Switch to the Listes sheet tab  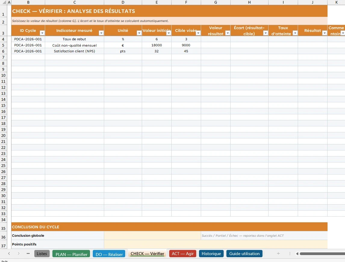pos(42,254)
